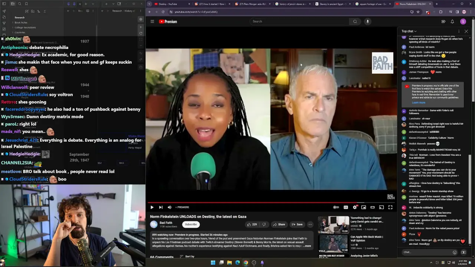The height and width of the screenshot is (267, 475).
Task: Open the YouTube account avatar menu
Action: [x=463, y=22]
